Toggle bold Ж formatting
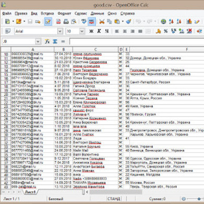 coord(91,31)
